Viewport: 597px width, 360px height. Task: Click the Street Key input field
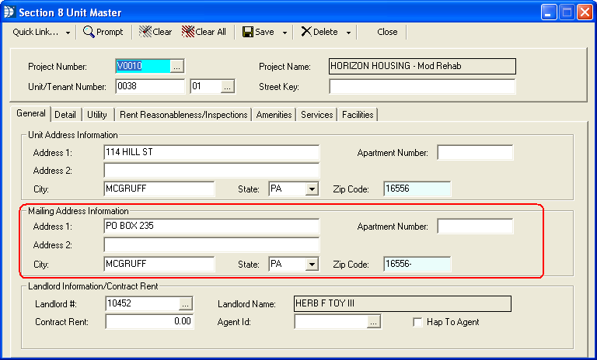[422, 86]
